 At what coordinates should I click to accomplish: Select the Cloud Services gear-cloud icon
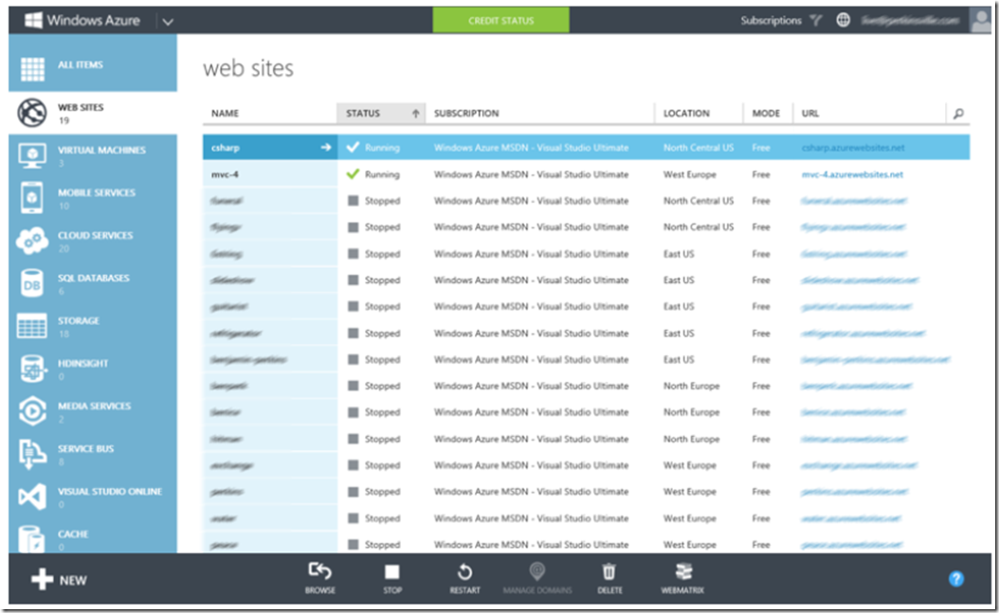pos(32,240)
